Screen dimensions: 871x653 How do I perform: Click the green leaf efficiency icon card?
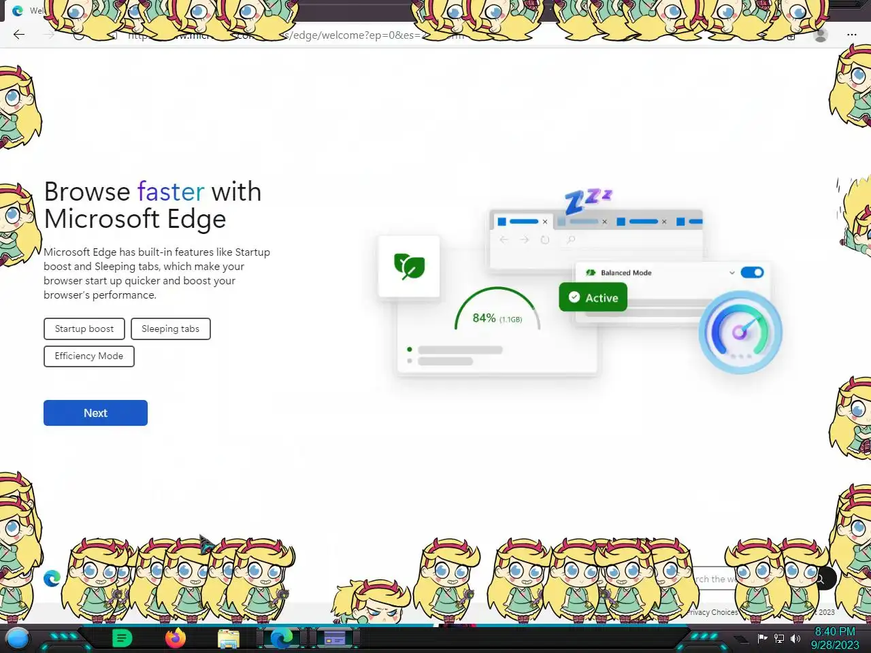409,266
